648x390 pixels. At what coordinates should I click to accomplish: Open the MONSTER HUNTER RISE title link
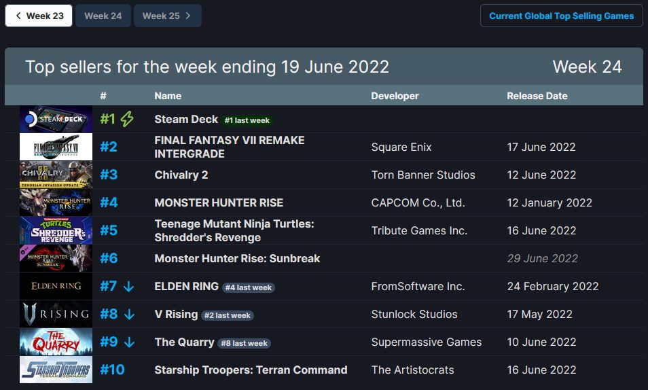tap(219, 202)
